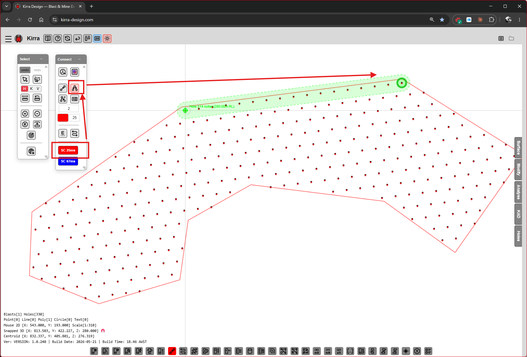The height and width of the screenshot is (357, 527).
Task: Toggle hole ID hash display in bottom toolbar
Action: point(94,351)
